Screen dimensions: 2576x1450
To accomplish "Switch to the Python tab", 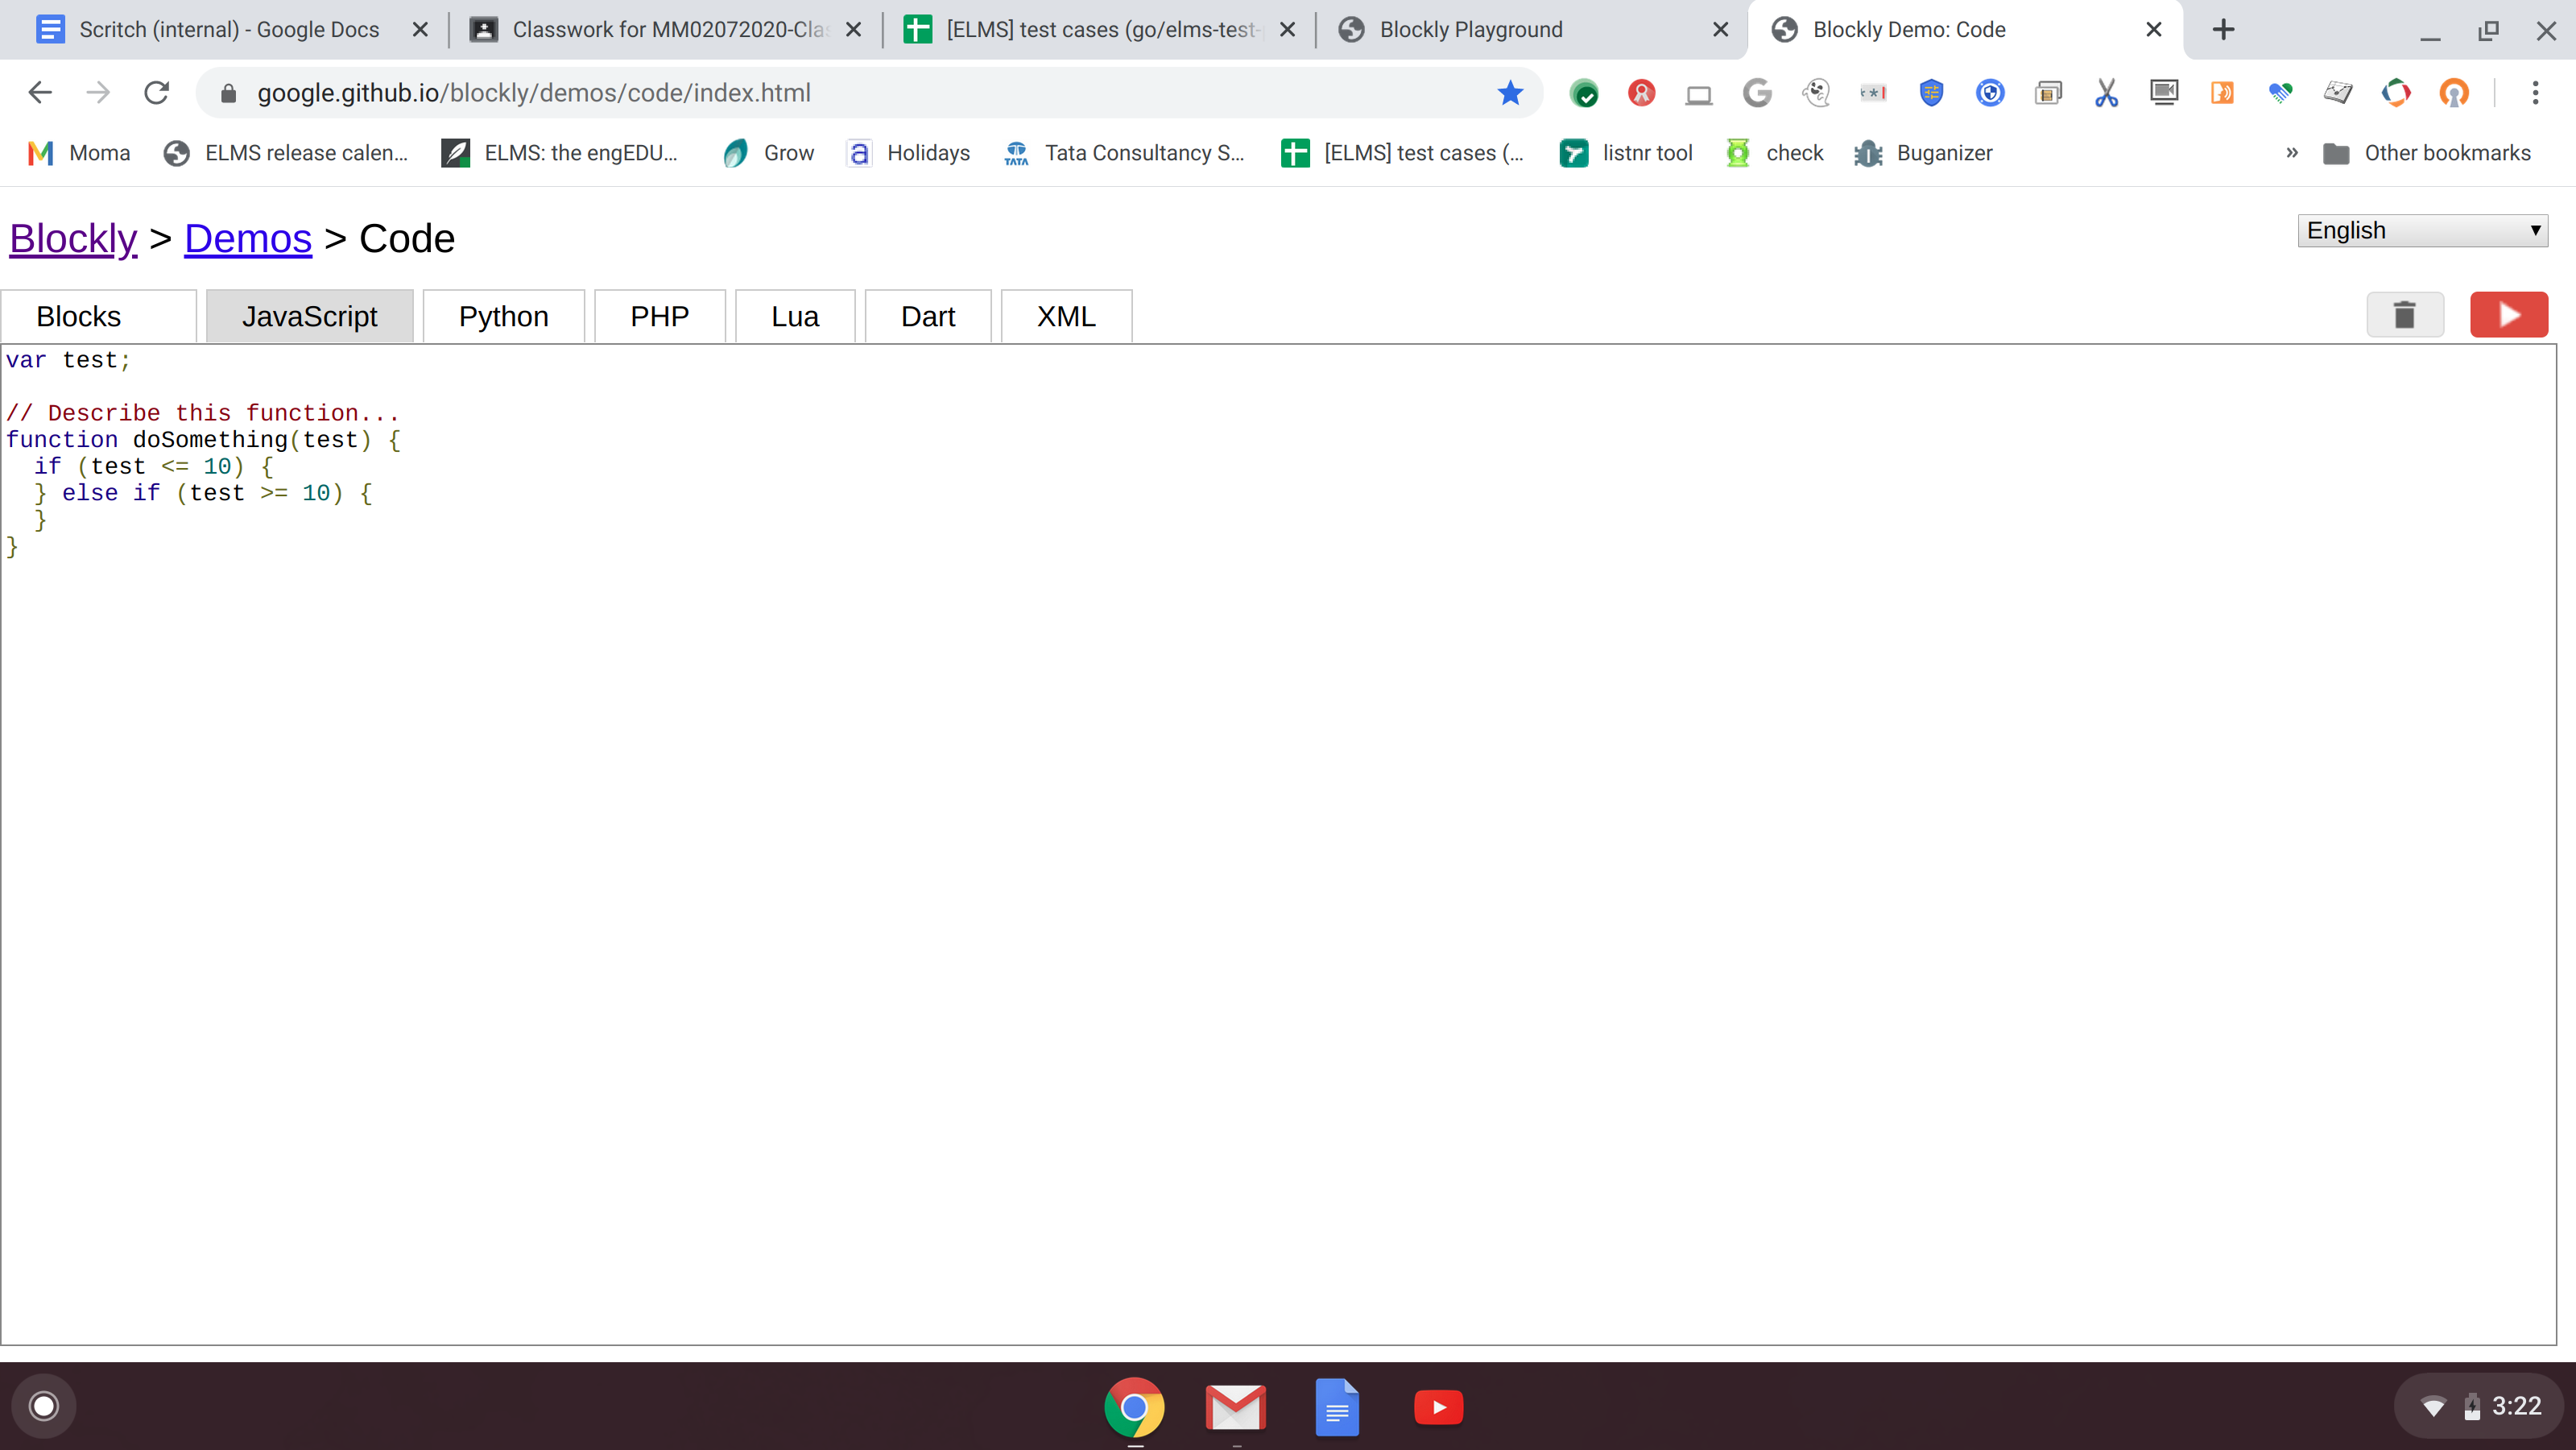I will click(503, 315).
